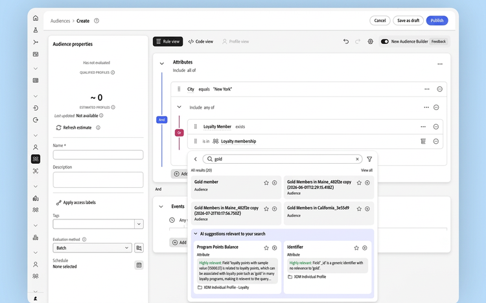486x303 pixels.
Task: Add the Gold member audience
Action: pos(274,183)
